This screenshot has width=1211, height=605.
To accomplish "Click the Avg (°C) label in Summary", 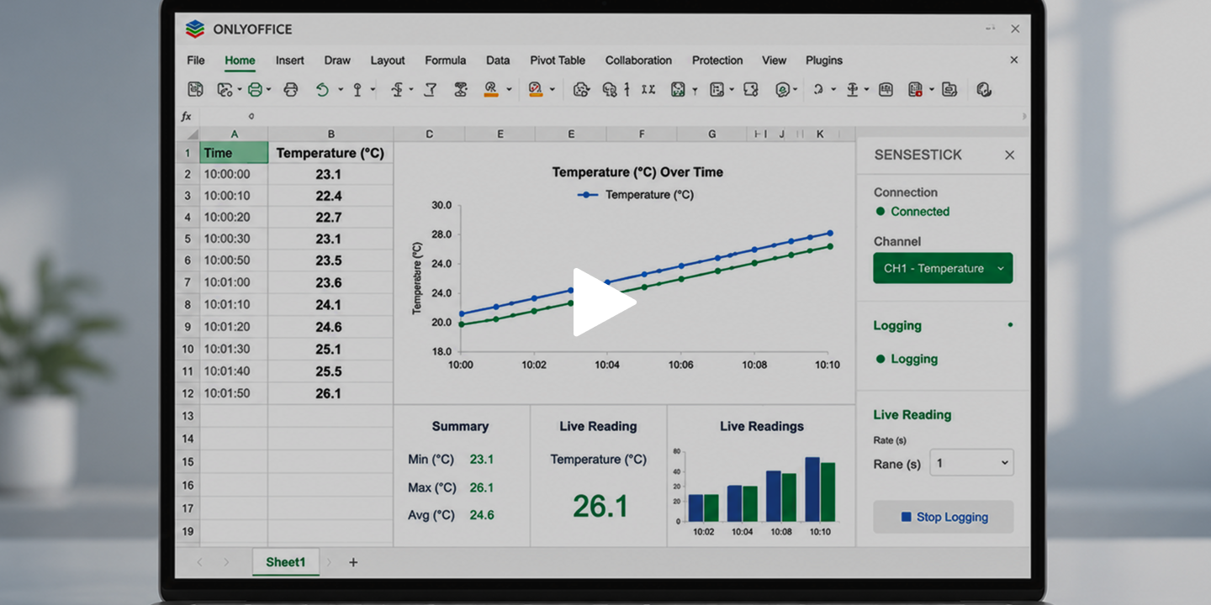I will pos(431,515).
